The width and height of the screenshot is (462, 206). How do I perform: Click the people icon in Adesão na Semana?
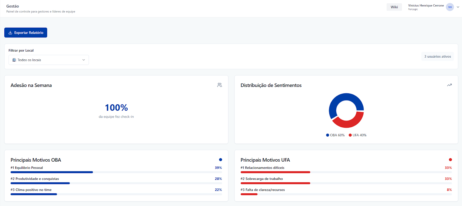pyautogui.click(x=219, y=85)
